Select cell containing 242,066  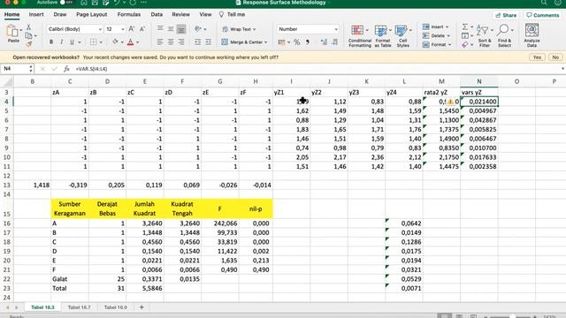tap(220, 223)
